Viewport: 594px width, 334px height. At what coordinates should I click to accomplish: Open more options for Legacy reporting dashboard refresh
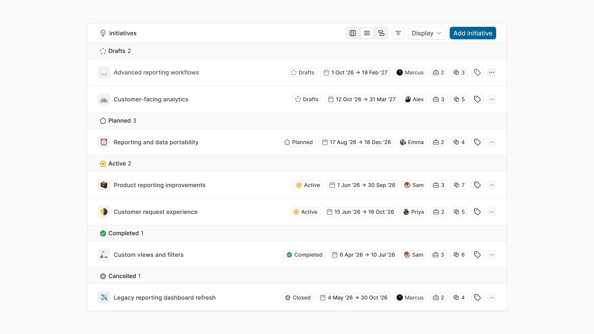[492, 298]
